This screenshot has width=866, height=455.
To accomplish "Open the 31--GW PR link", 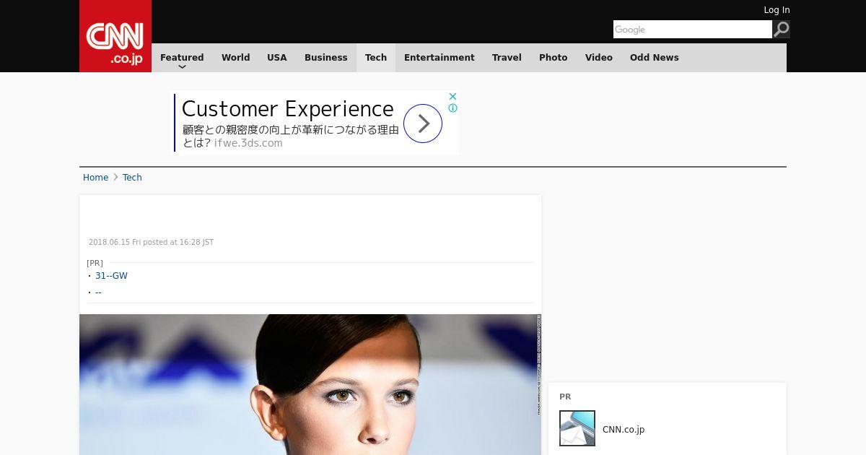I will (x=111, y=276).
